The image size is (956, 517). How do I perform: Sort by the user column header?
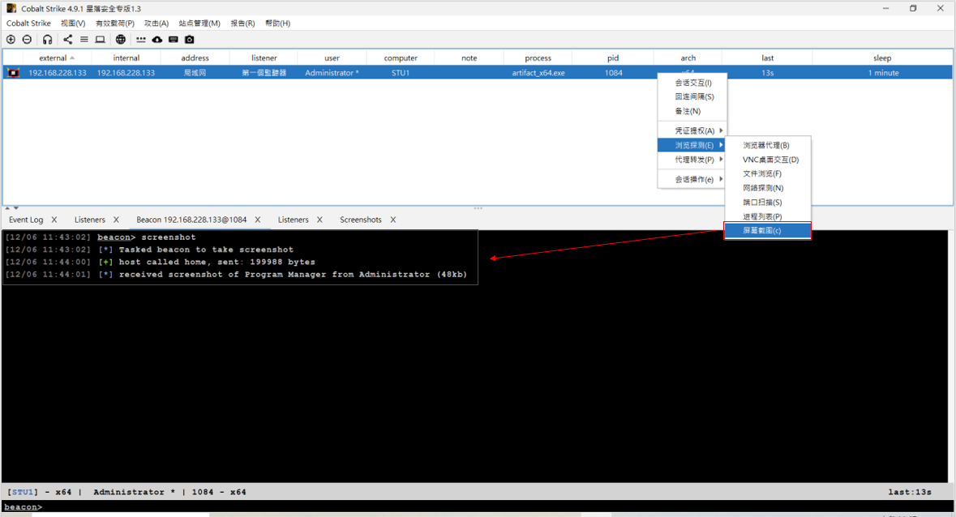[x=332, y=58]
